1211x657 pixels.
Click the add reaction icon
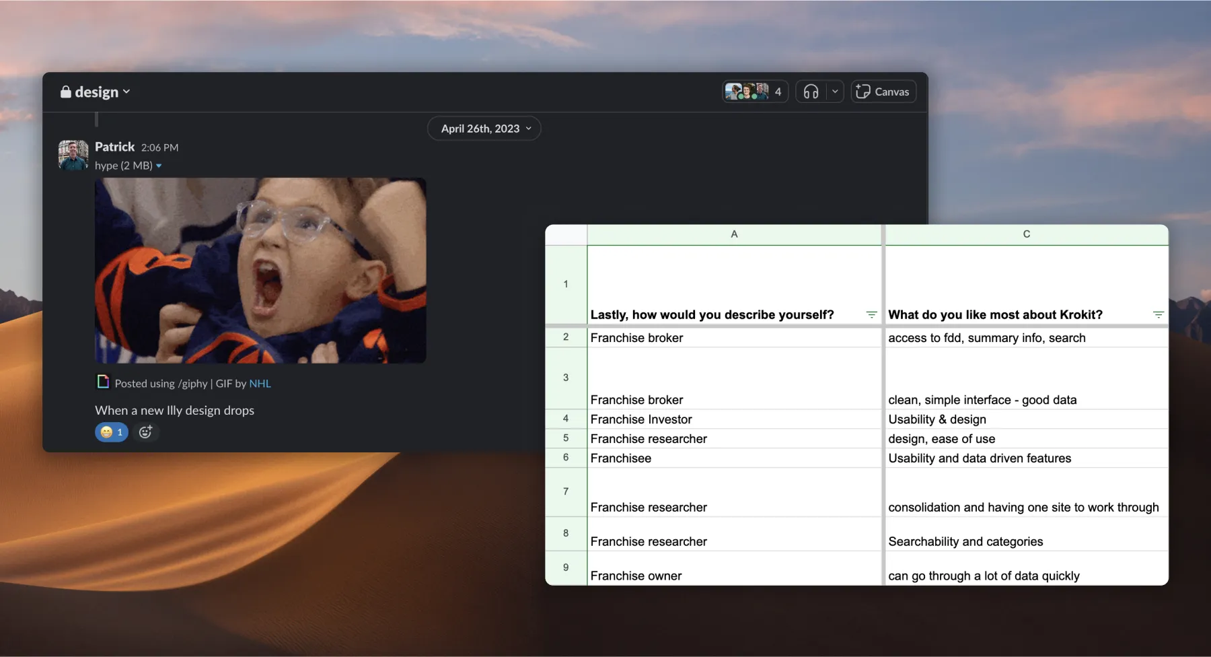(x=145, y=432)
